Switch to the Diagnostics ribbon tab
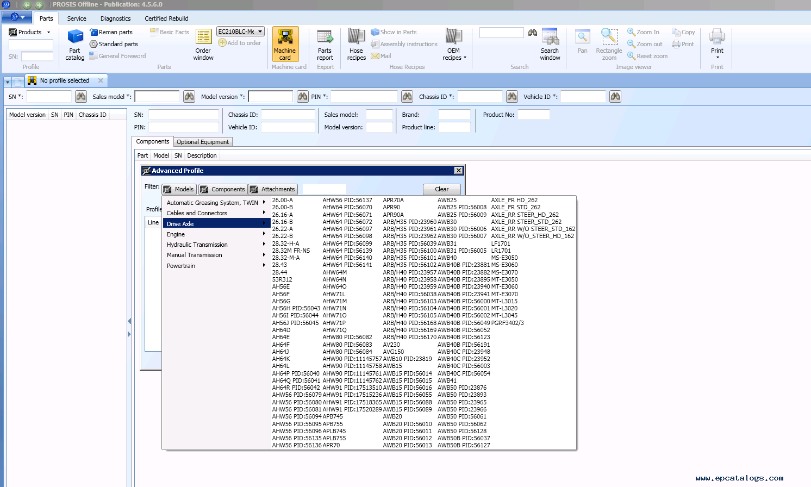Screen dimensions: 811x487 click(x=115, y=18)
